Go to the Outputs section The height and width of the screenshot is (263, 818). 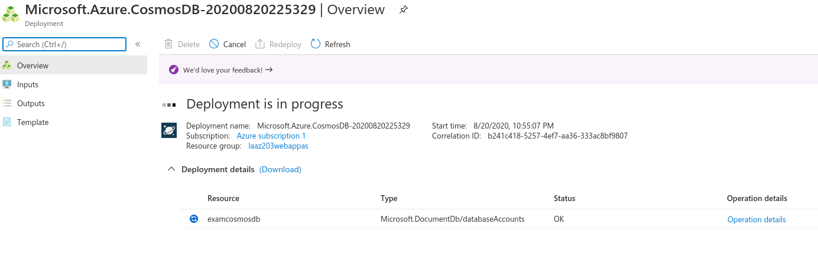[x=31, y=103]
